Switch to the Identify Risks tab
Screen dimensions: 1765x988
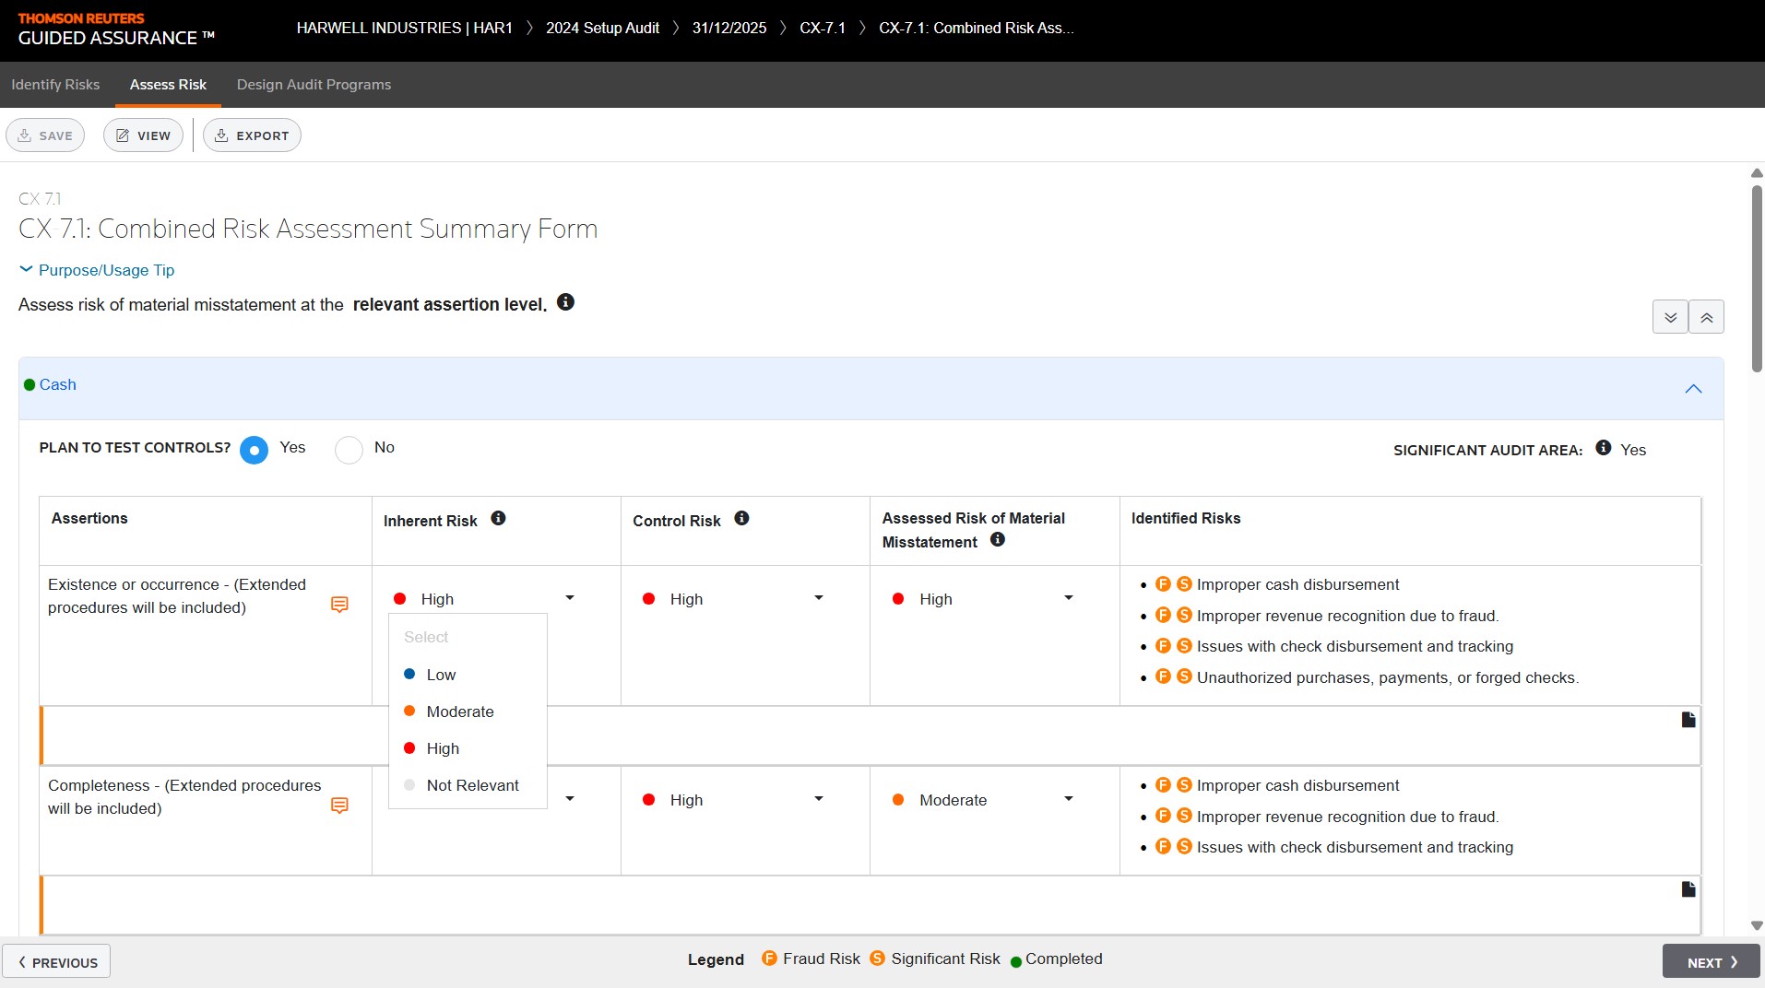(55, 85)
